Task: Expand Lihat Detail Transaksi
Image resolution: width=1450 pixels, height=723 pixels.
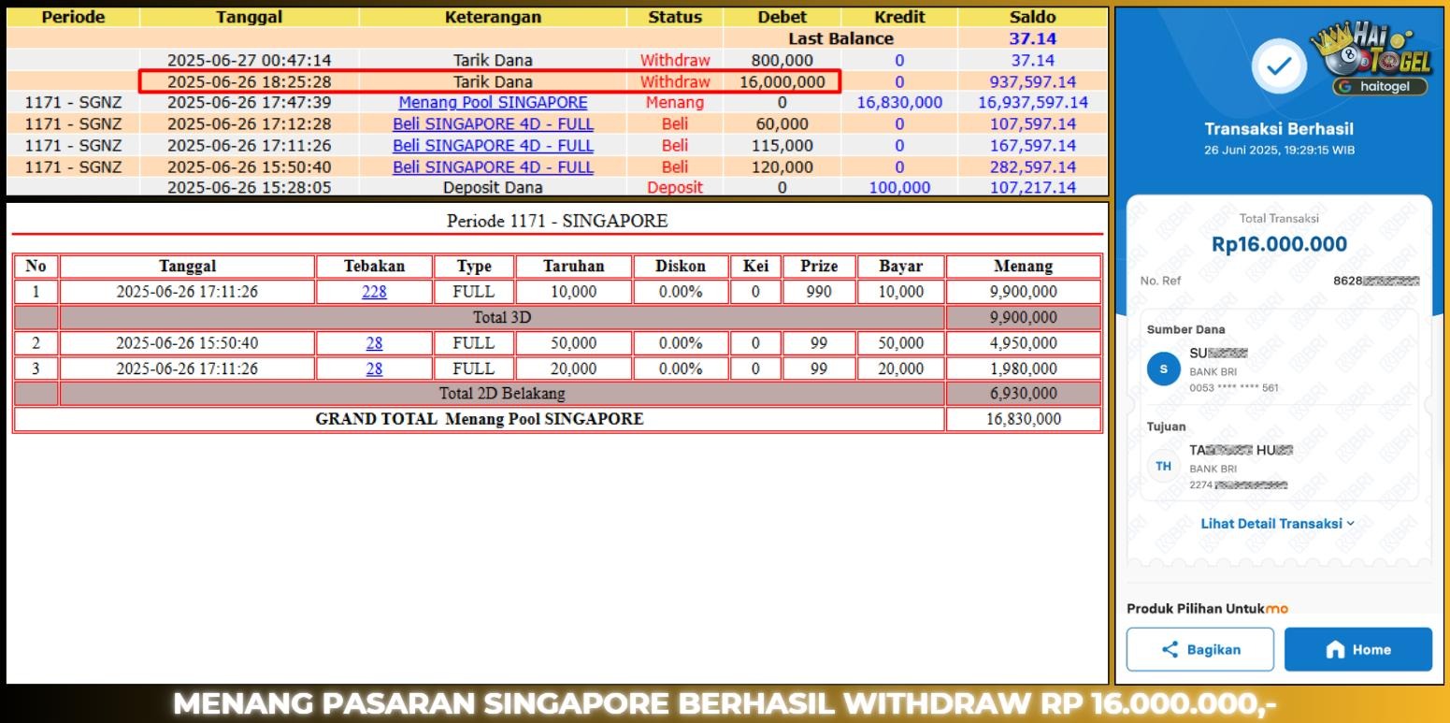Action: point(1278,524)
